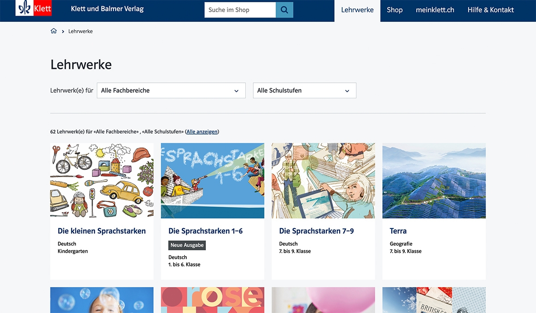Screen dimensions: 536x313
Task: Click the Lehrwerke breadcrumb link
Action: 80,31
